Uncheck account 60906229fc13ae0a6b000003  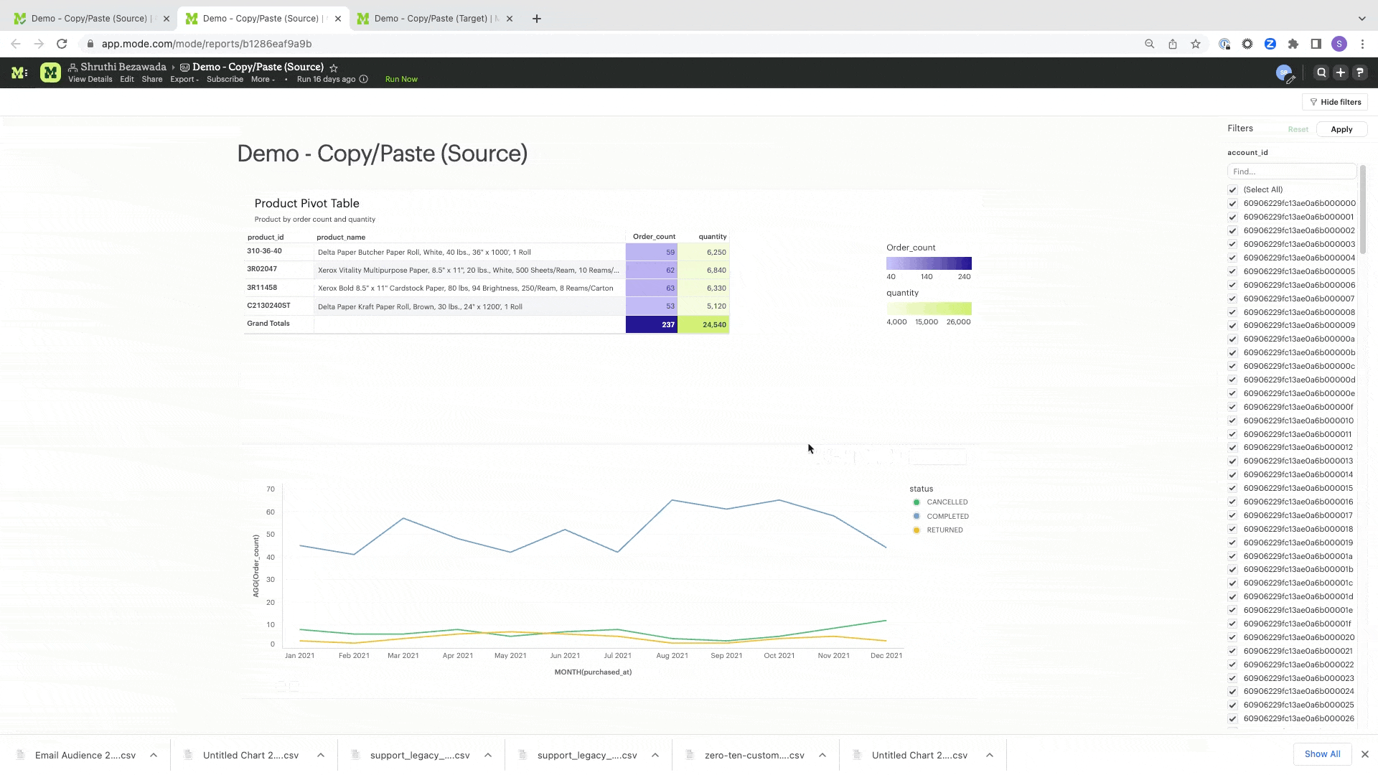(x=1233, y=245)
